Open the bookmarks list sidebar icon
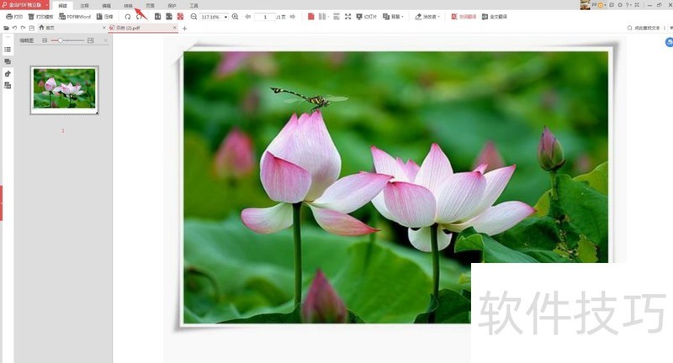Screen dimensions: 673x363 (8, 50)
